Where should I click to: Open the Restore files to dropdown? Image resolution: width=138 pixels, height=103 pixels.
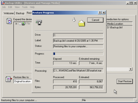(x=23, y=81)
